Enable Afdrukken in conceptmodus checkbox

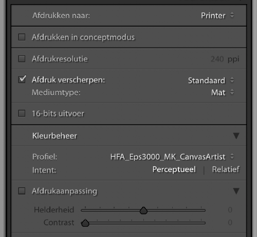click(x=22, y=37)
